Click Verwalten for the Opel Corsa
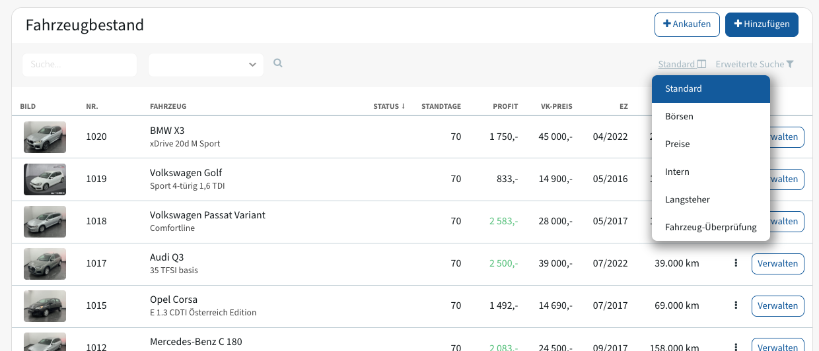 tap(777, 305)
